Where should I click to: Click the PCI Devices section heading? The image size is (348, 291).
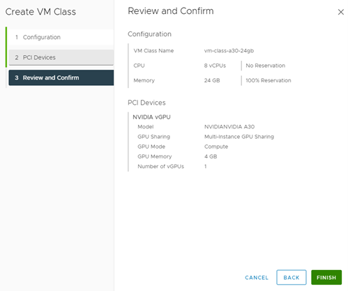(146, 103)
